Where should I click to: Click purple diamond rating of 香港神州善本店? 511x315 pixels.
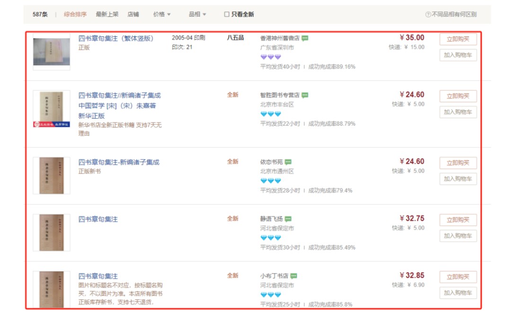271,57
